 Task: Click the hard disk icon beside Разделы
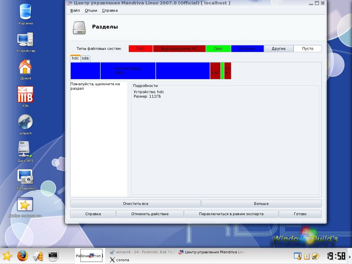point(79,27)
